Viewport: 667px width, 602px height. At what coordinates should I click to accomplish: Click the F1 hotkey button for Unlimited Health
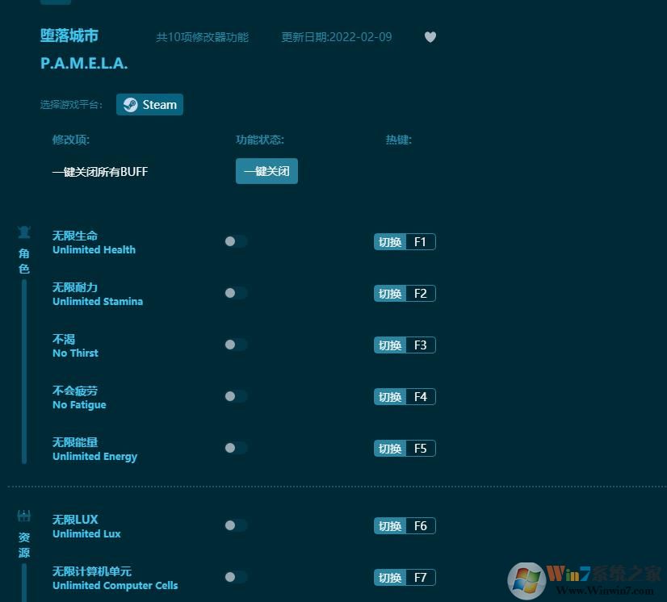point(420,241)
